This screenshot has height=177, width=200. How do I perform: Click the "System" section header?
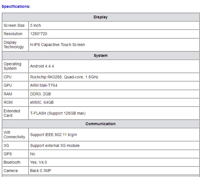tap(101, 55)
